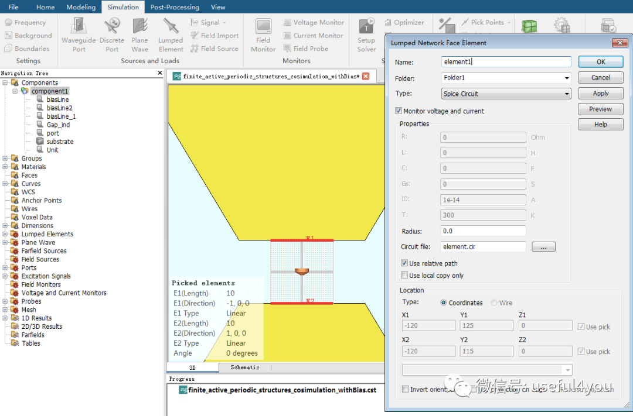Click the Help button
The width and height of the screenshot is (633, 416).
click(x=601, y=124)
